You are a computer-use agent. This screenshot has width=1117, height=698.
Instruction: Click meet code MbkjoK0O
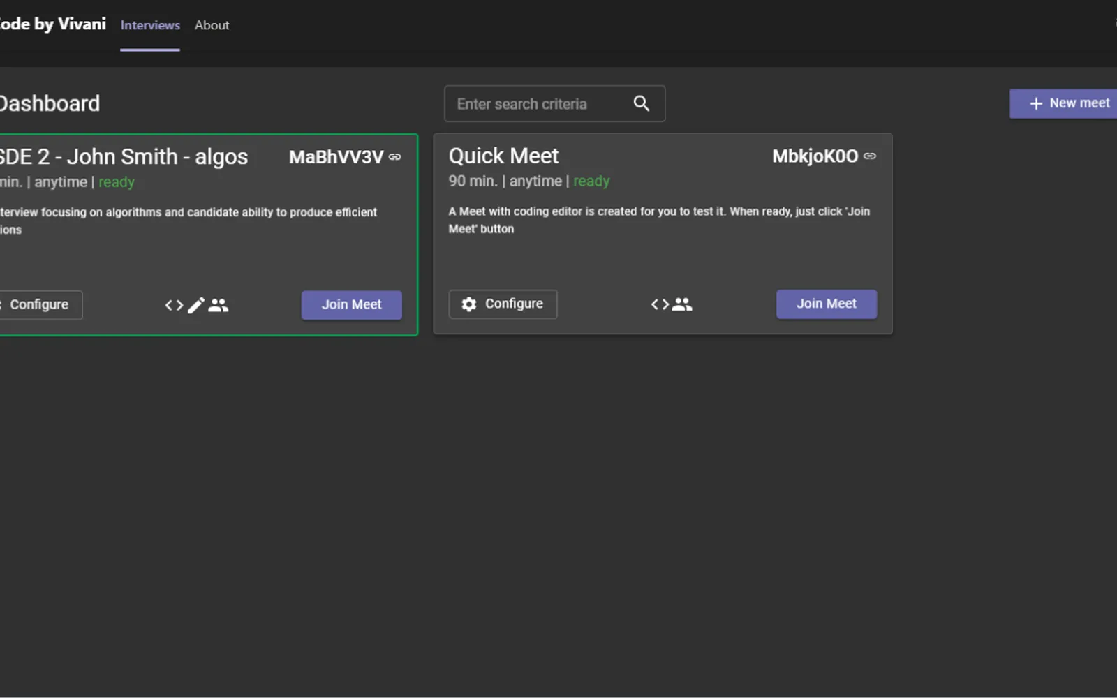click(x=815, y=156)
